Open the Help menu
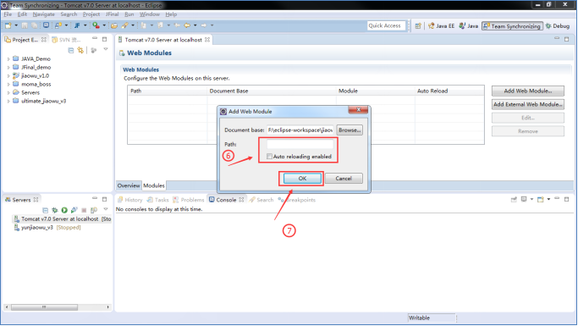This screenshot has width=578, height=326. coord(171,14)
